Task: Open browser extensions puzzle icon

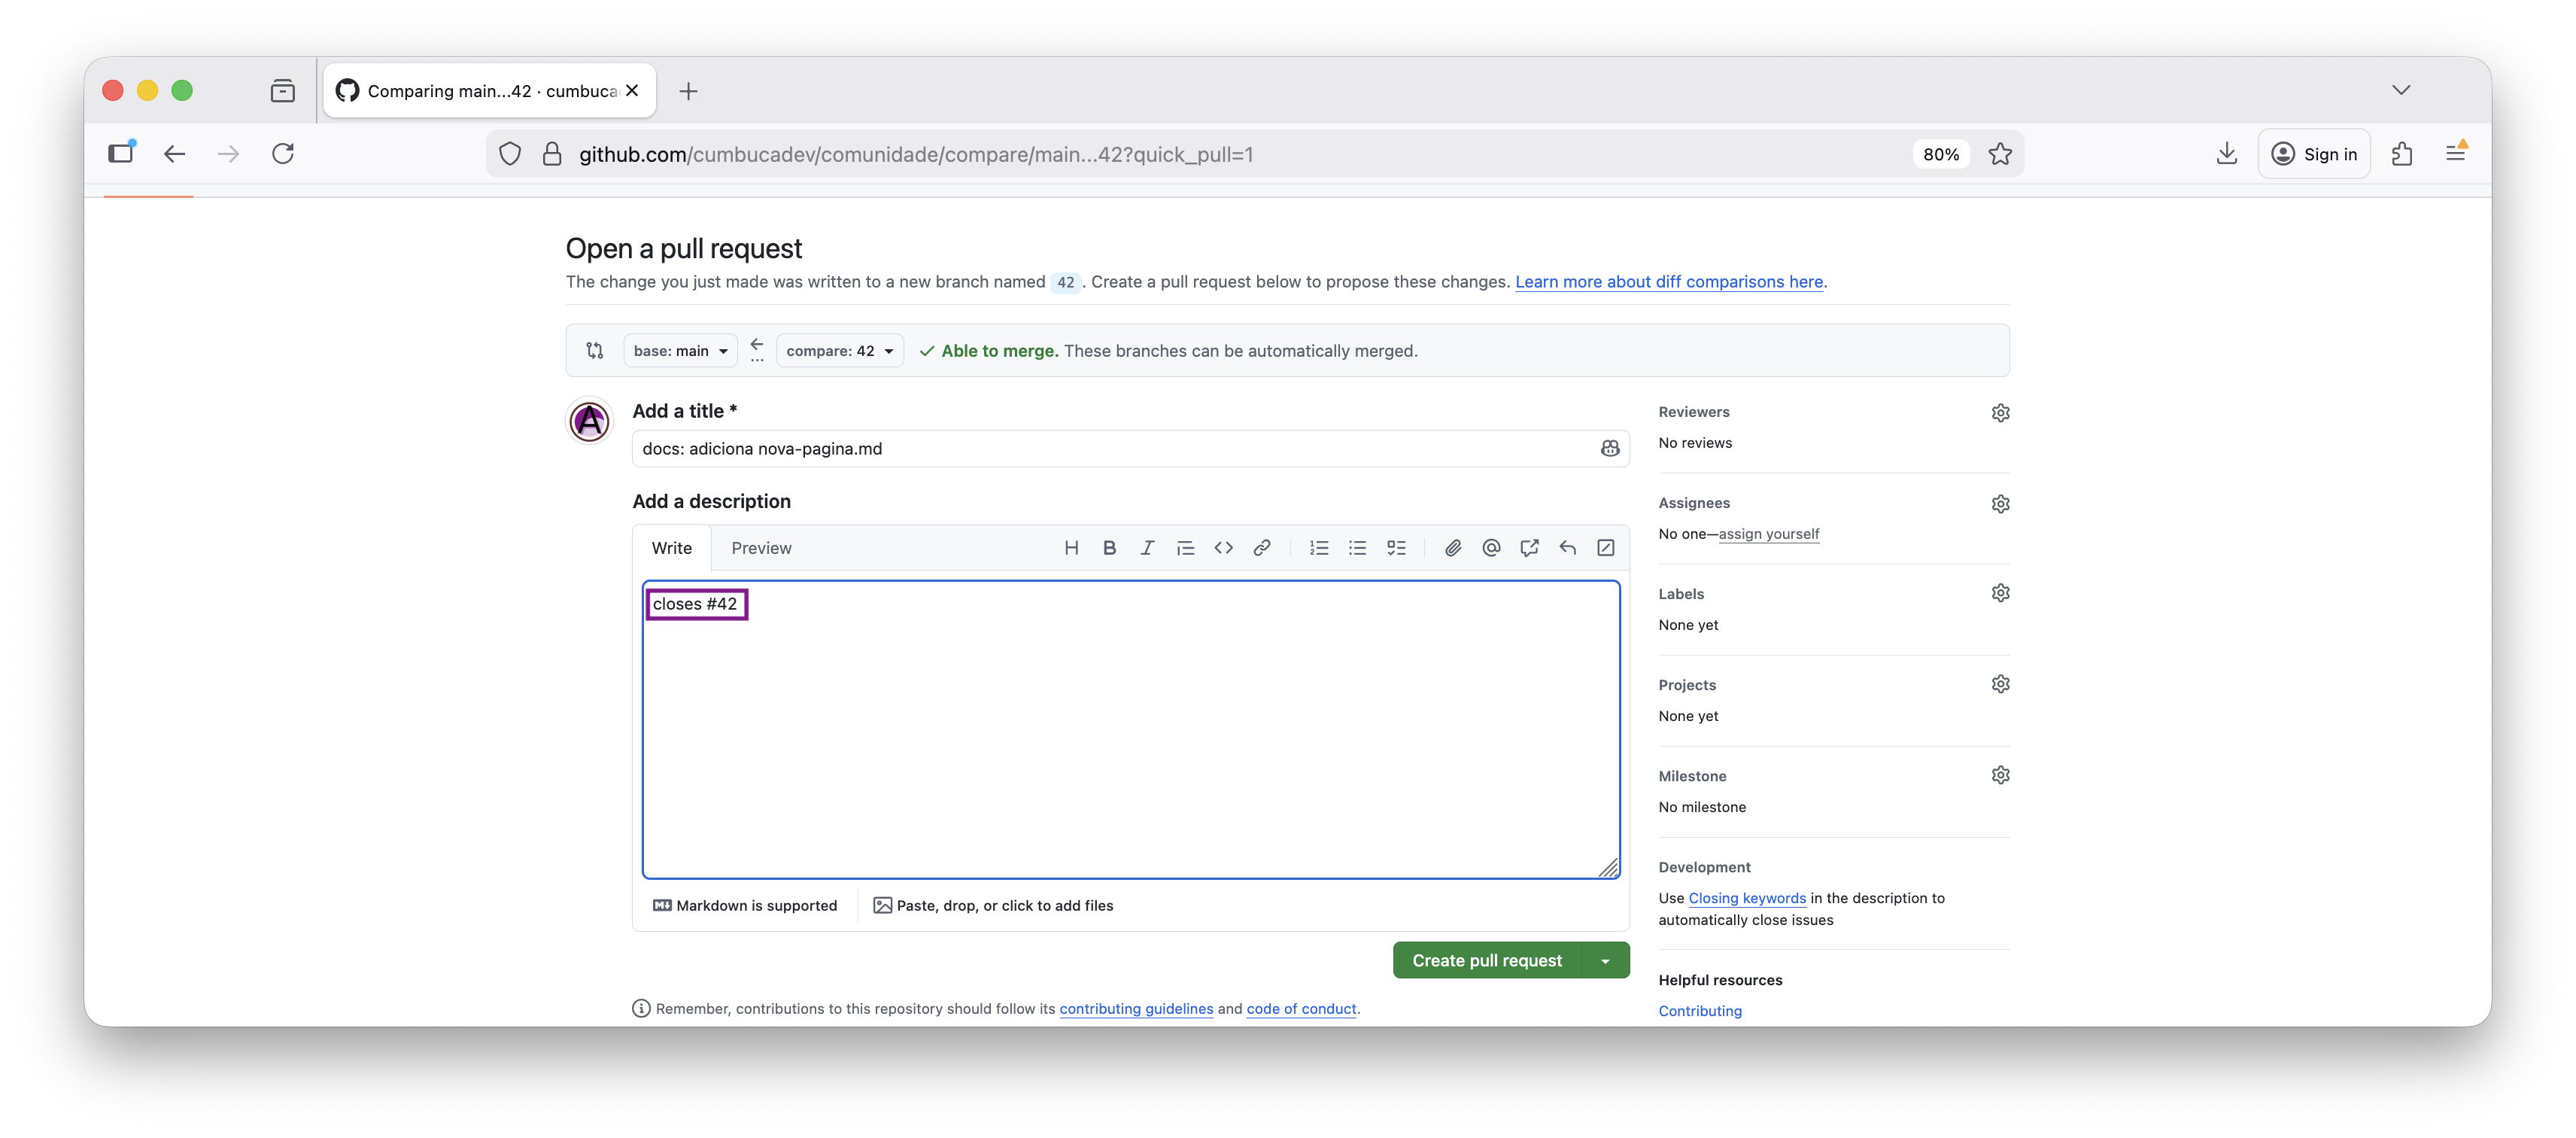Action: 2402,154
